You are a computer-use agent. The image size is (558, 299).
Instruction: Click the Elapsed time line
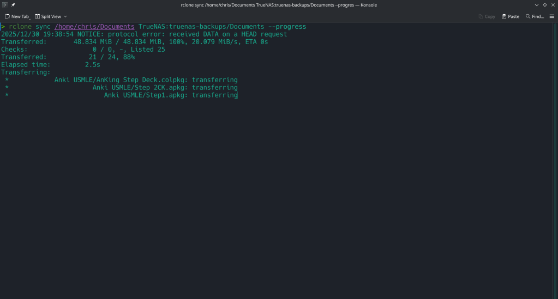pyautogui.click(x=50, y=65)
